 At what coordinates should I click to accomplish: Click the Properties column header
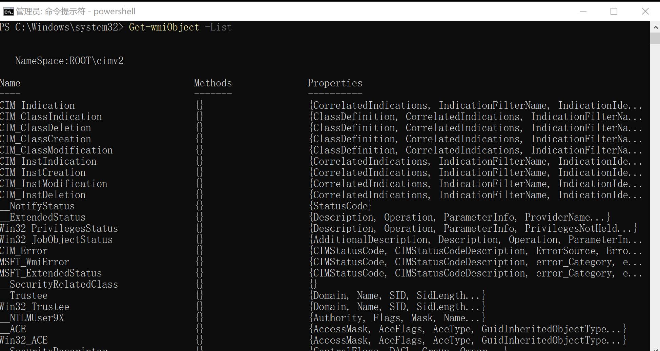335,83
